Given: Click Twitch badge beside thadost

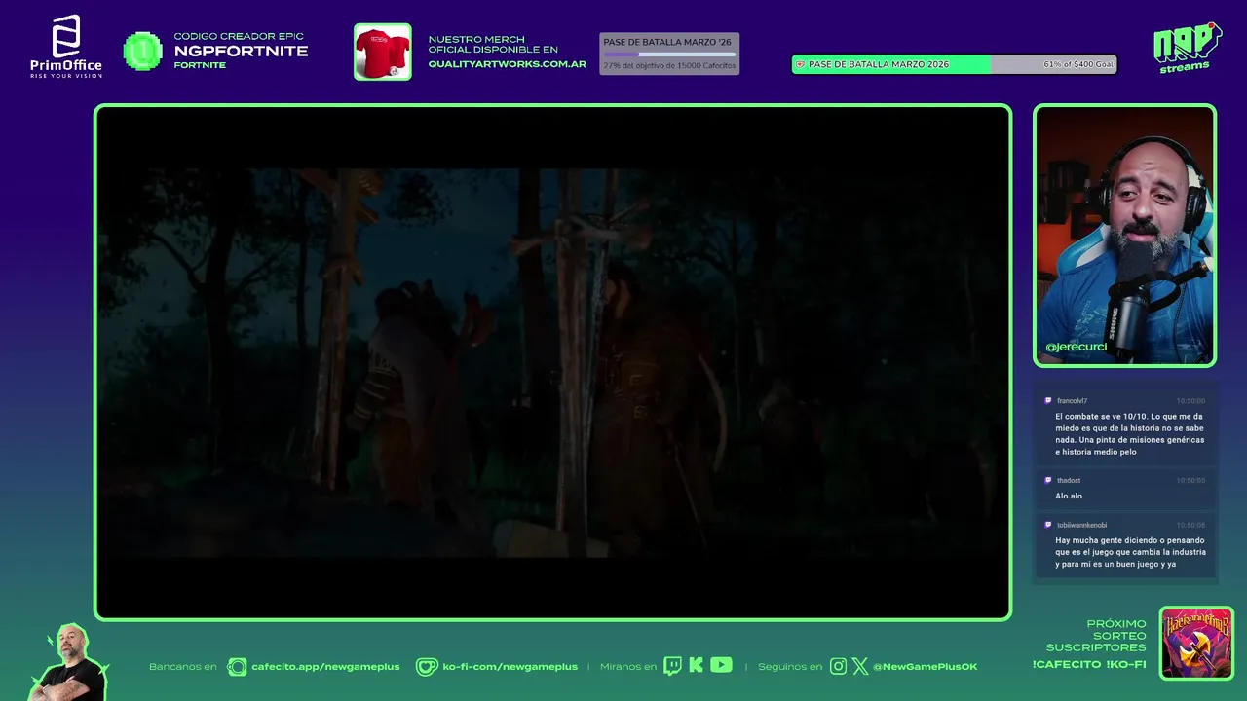Looking at the screenshot, I should coord(1048,480).
